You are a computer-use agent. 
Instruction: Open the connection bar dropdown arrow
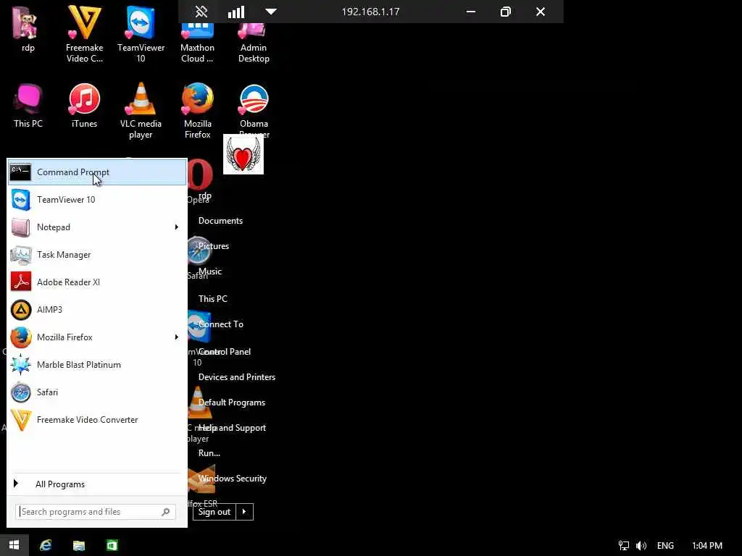click(271, 12)
